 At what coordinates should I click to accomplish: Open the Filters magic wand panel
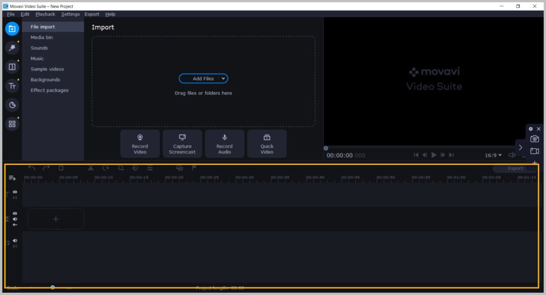click(x=12, y=47)
